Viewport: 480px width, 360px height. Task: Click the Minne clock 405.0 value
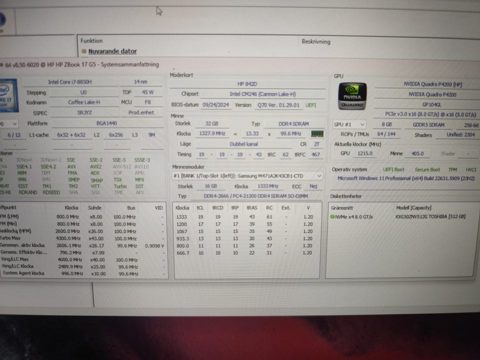[417, 153]
